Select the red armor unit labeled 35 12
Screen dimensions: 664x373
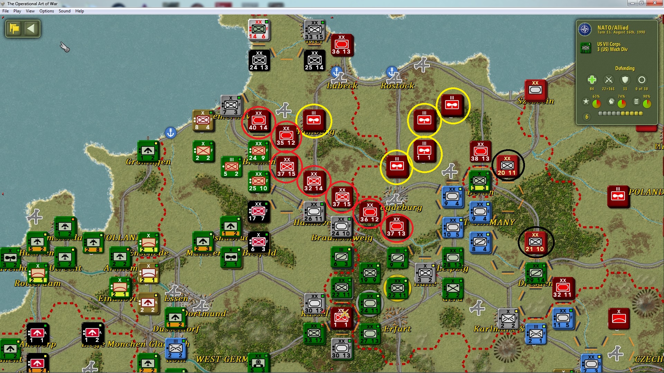tap(286, 136)
